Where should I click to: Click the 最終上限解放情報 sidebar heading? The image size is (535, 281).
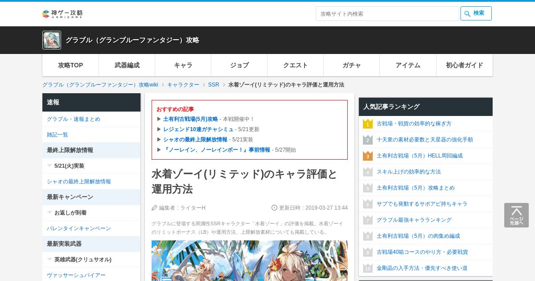91,150
